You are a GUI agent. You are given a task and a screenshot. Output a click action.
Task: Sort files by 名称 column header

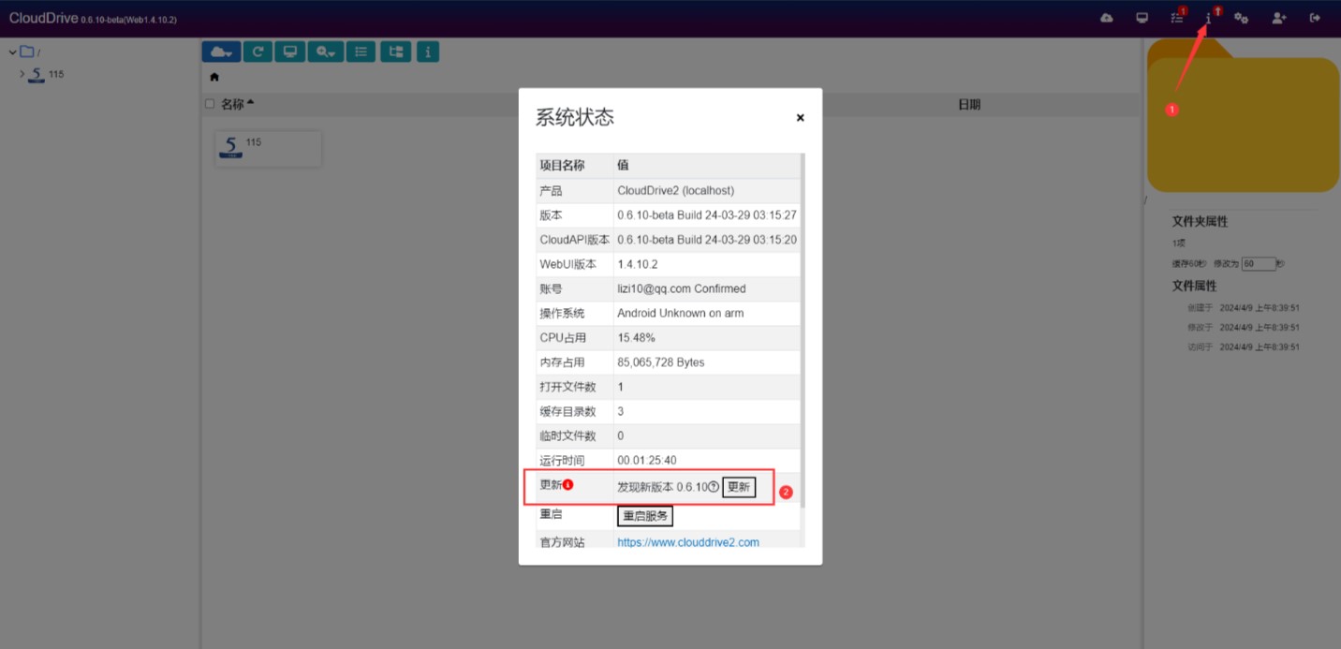tap(233, 104)
